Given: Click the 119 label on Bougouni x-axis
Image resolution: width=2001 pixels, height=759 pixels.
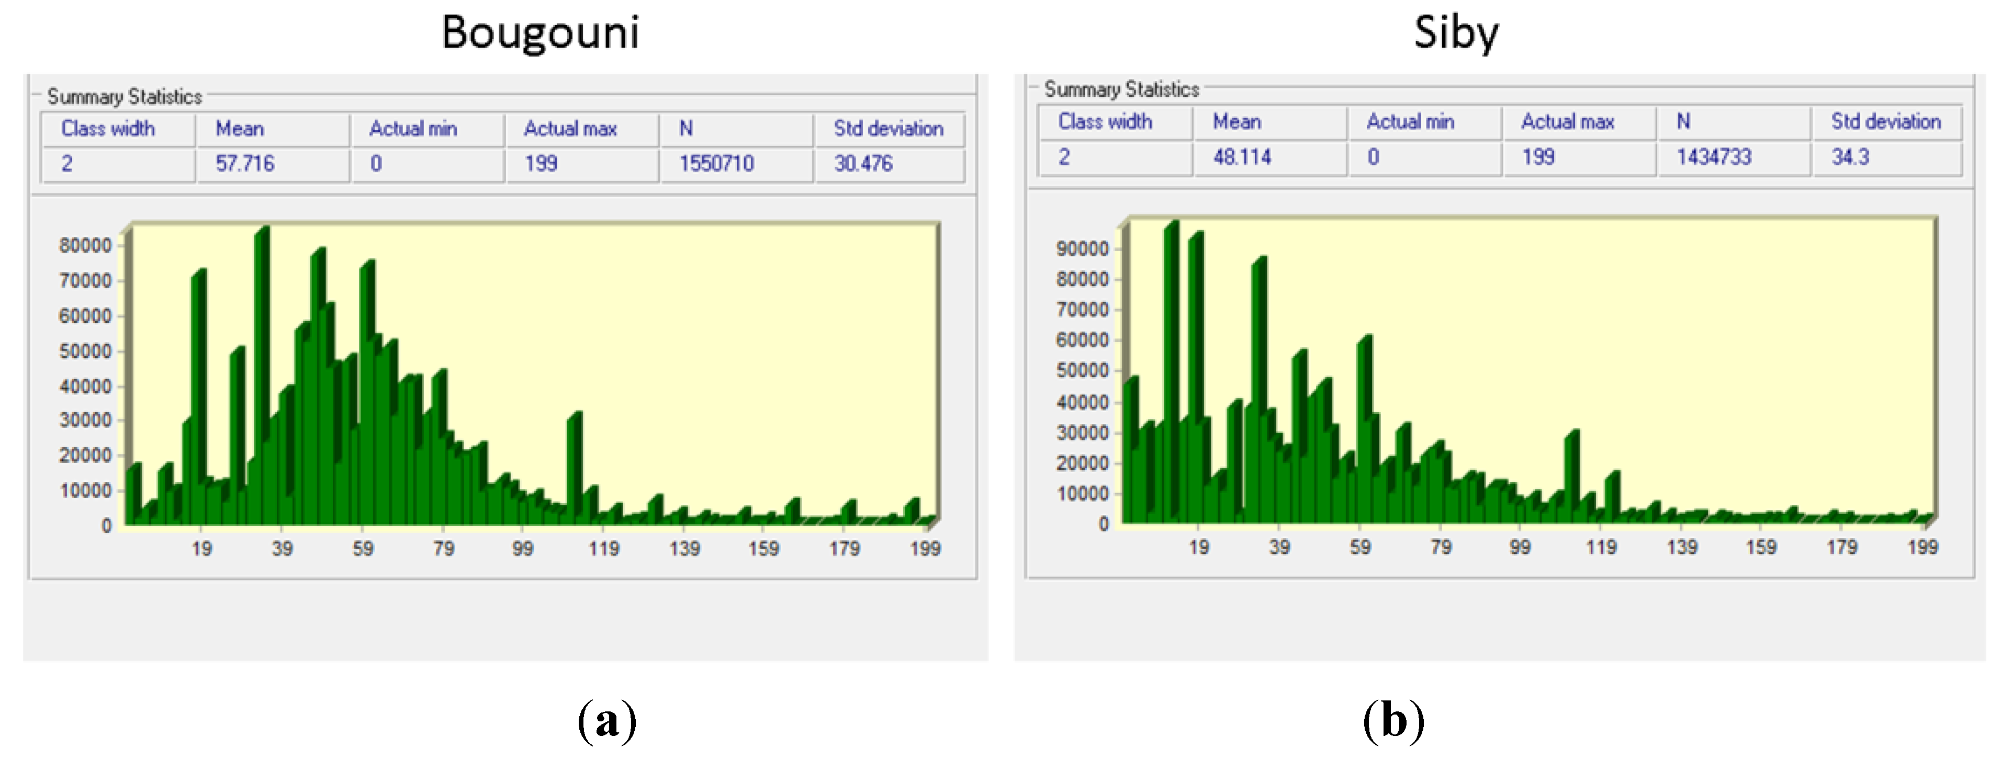Looking at the screenshot, I should pos(603,549).
